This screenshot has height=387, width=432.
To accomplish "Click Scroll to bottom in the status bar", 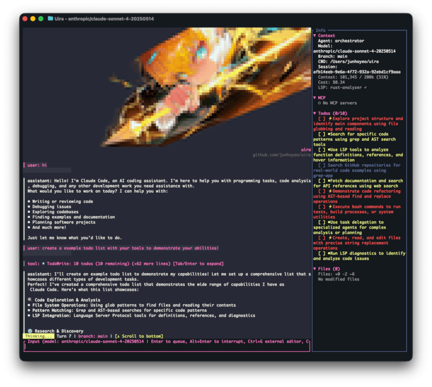I will [x=139, y=336].
